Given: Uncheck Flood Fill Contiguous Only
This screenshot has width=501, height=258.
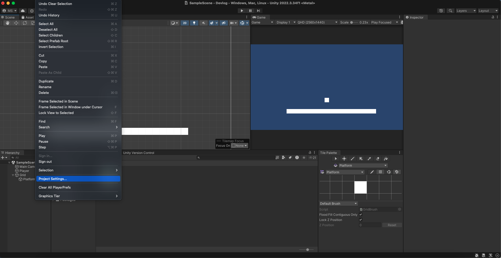Looking at the screenshot, I should (361, 214).
